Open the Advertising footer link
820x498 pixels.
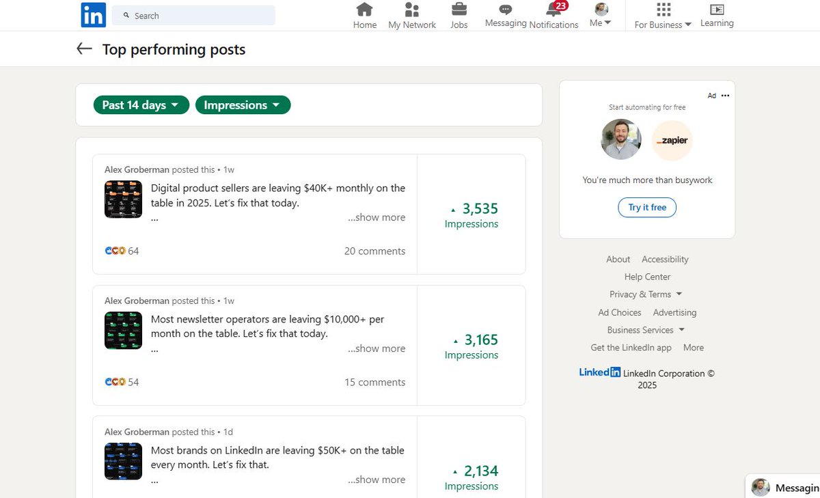point(674,313)
